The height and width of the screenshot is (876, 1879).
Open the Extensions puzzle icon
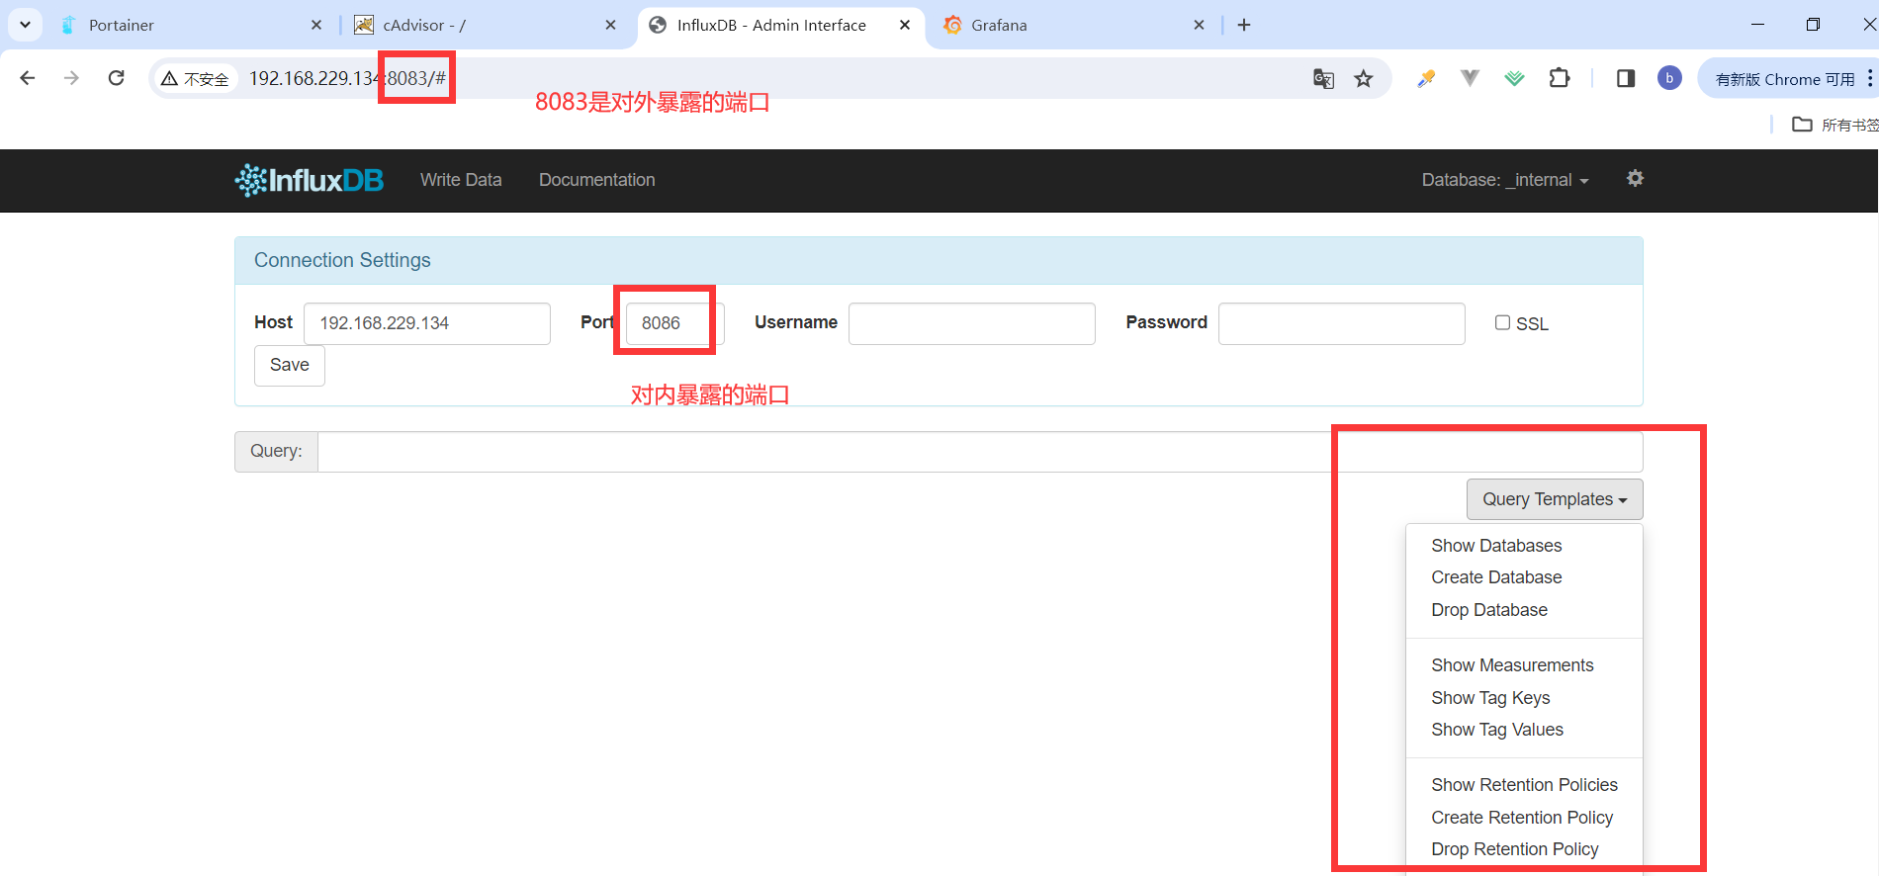pyautogui.click(x=1560, y=78)
